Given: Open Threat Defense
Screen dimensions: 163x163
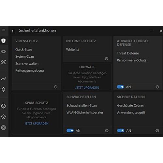Looking at the screenshot, I should 128,53.
